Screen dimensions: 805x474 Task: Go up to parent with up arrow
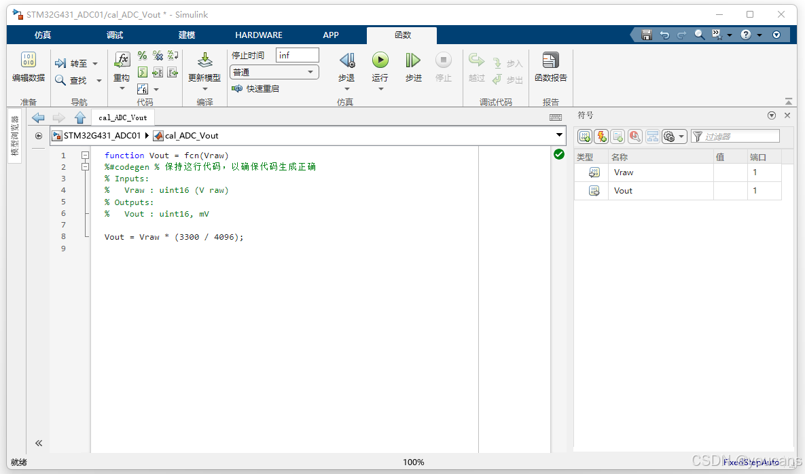point(80,117)
